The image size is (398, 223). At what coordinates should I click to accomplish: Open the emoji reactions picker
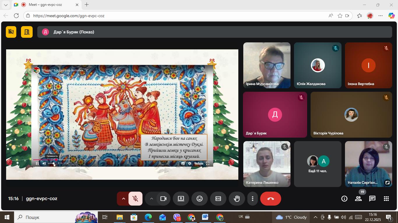200,199
